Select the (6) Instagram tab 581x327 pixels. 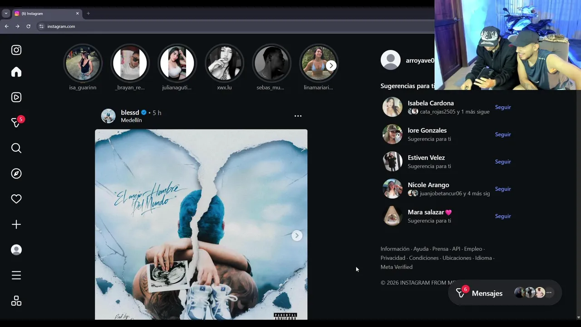47,14
